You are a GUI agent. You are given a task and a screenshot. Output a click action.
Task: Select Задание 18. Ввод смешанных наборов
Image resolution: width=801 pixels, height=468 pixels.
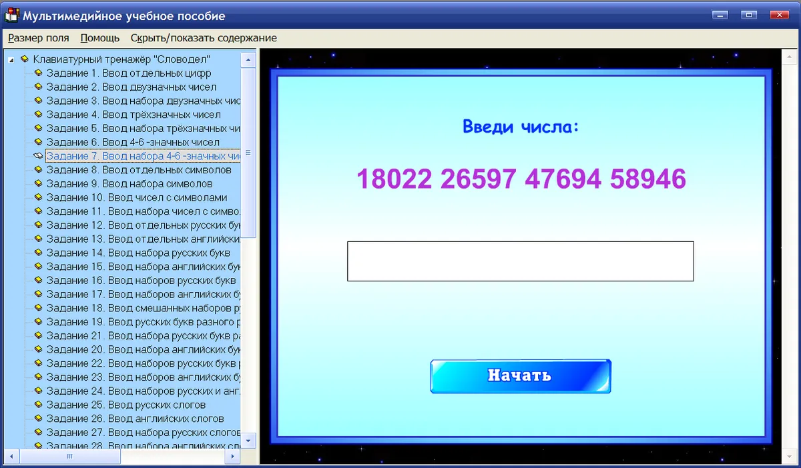pos(143,308)
